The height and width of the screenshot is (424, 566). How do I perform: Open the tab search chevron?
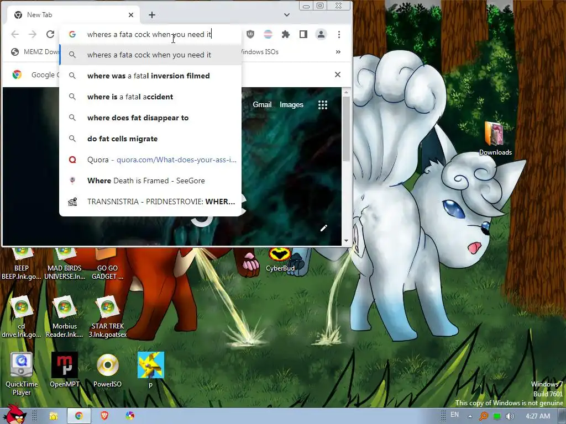point(287,15)
